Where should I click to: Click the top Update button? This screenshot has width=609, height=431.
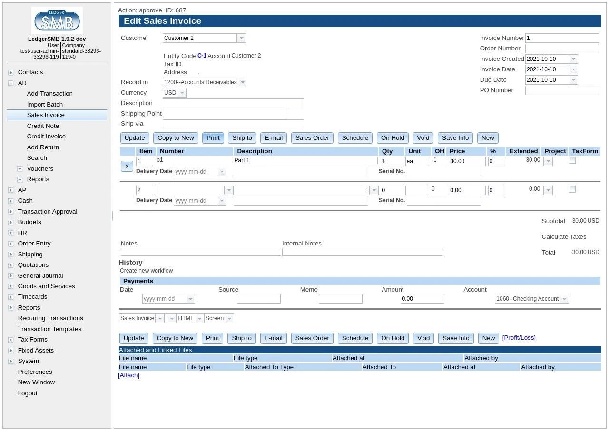(135, 138)
